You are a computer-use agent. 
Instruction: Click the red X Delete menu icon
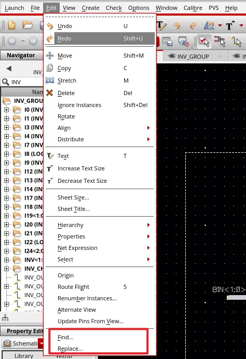click(50, 92)
